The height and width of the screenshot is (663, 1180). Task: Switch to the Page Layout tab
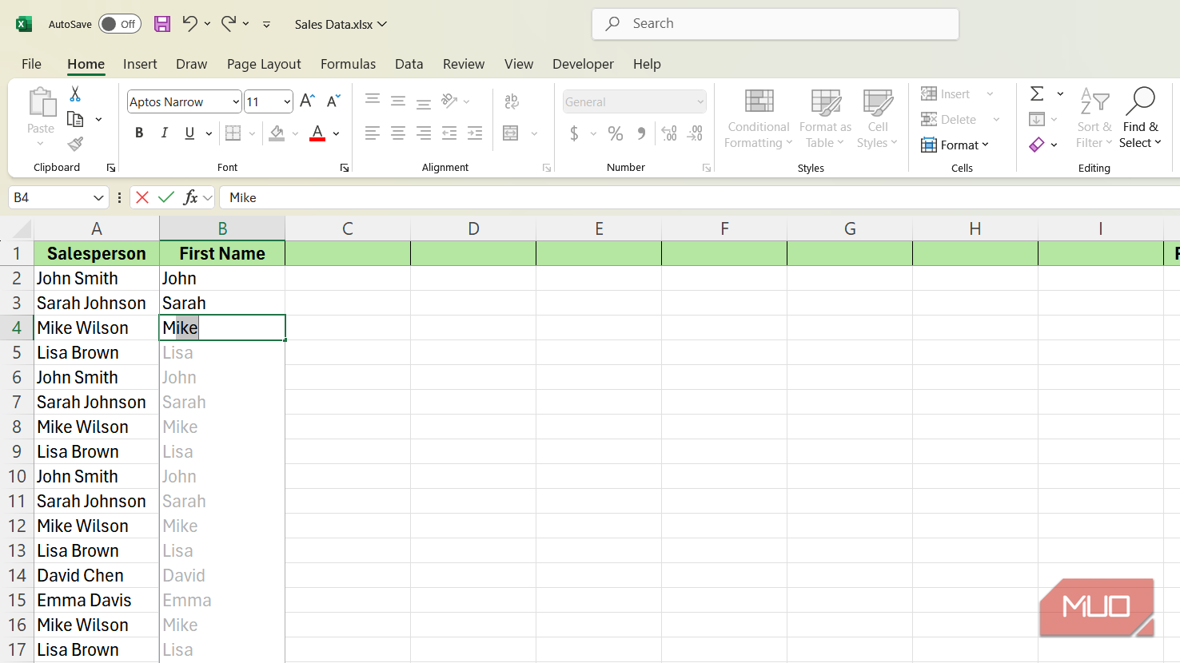coord(264,64)
